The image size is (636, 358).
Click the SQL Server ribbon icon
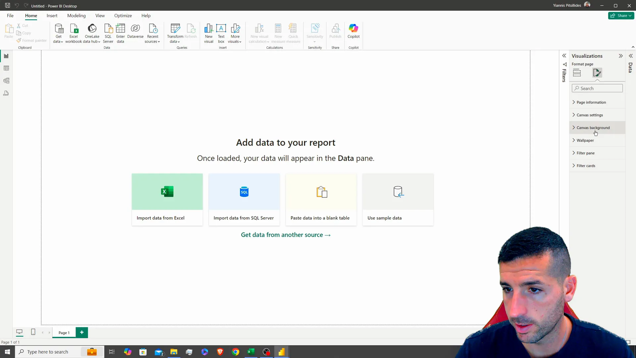[108, 33]
